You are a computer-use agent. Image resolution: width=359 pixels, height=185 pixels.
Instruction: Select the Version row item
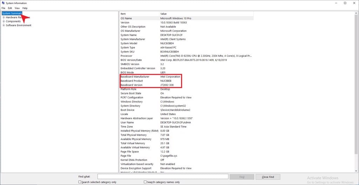[187, 22]
